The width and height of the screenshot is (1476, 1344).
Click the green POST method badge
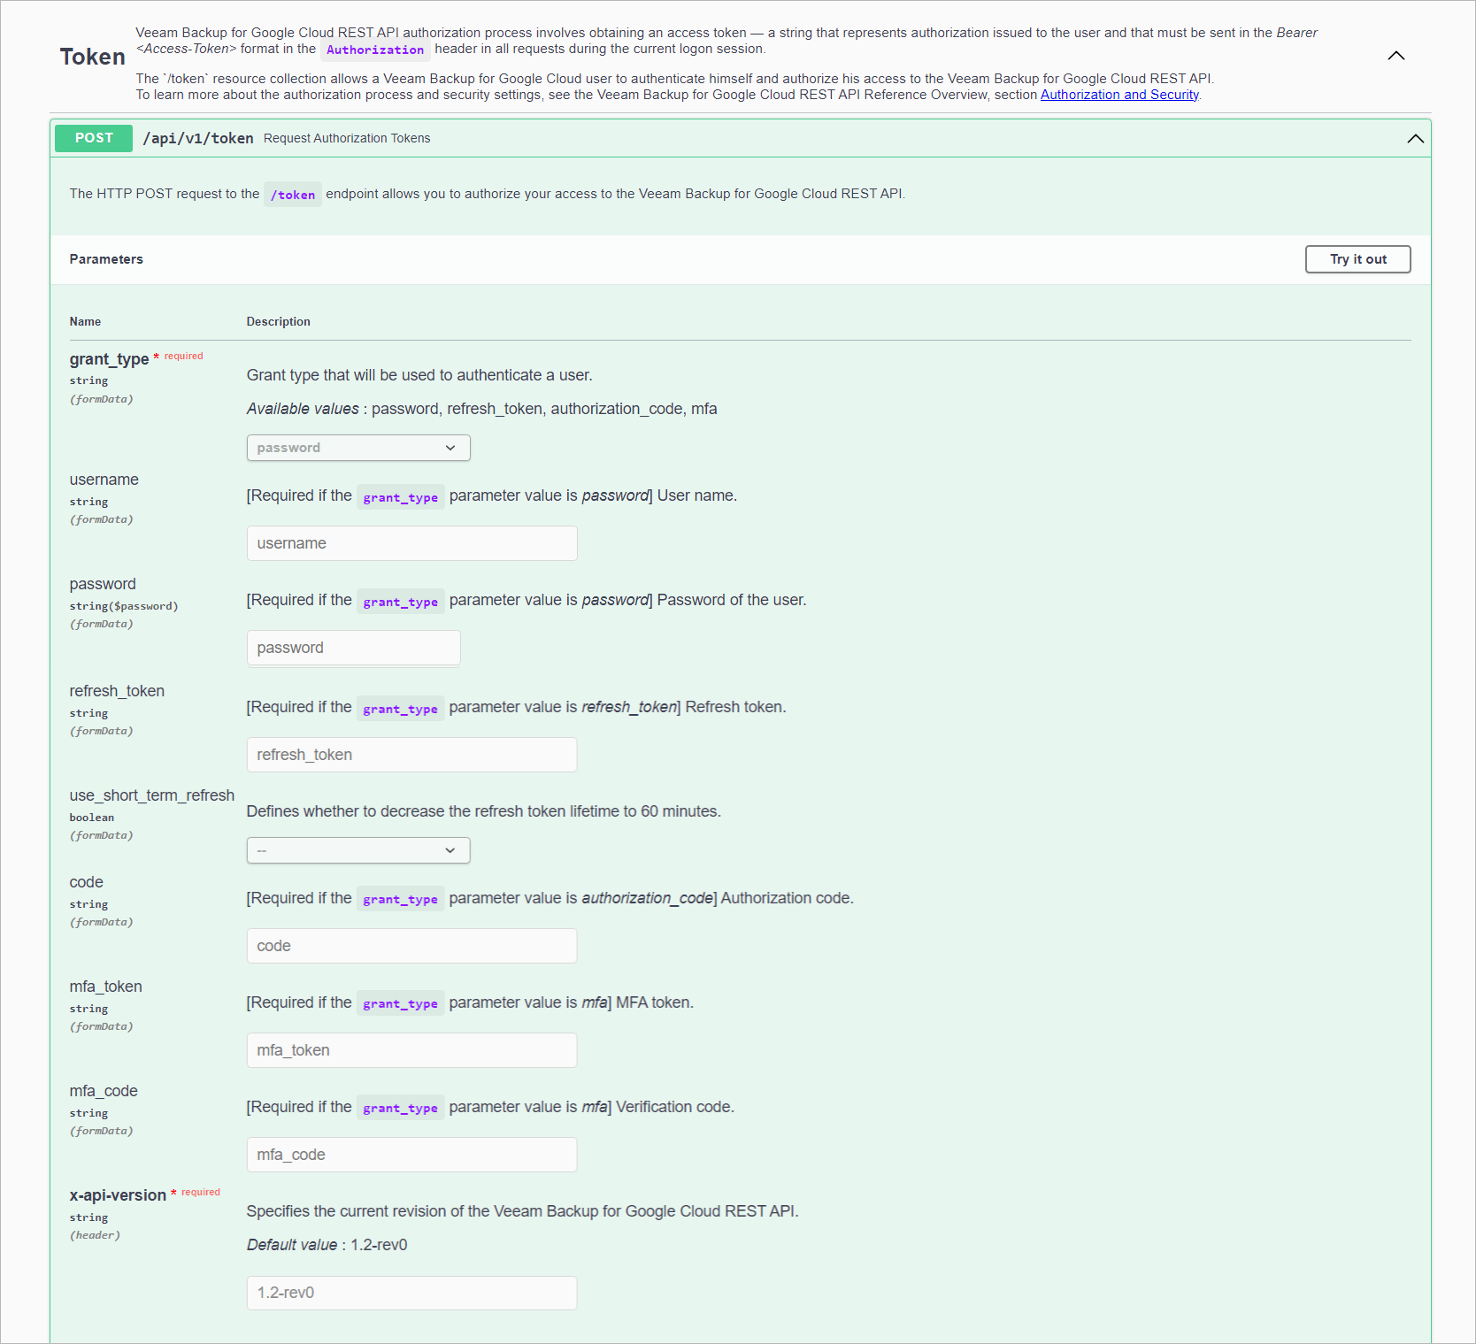[94, 138]
